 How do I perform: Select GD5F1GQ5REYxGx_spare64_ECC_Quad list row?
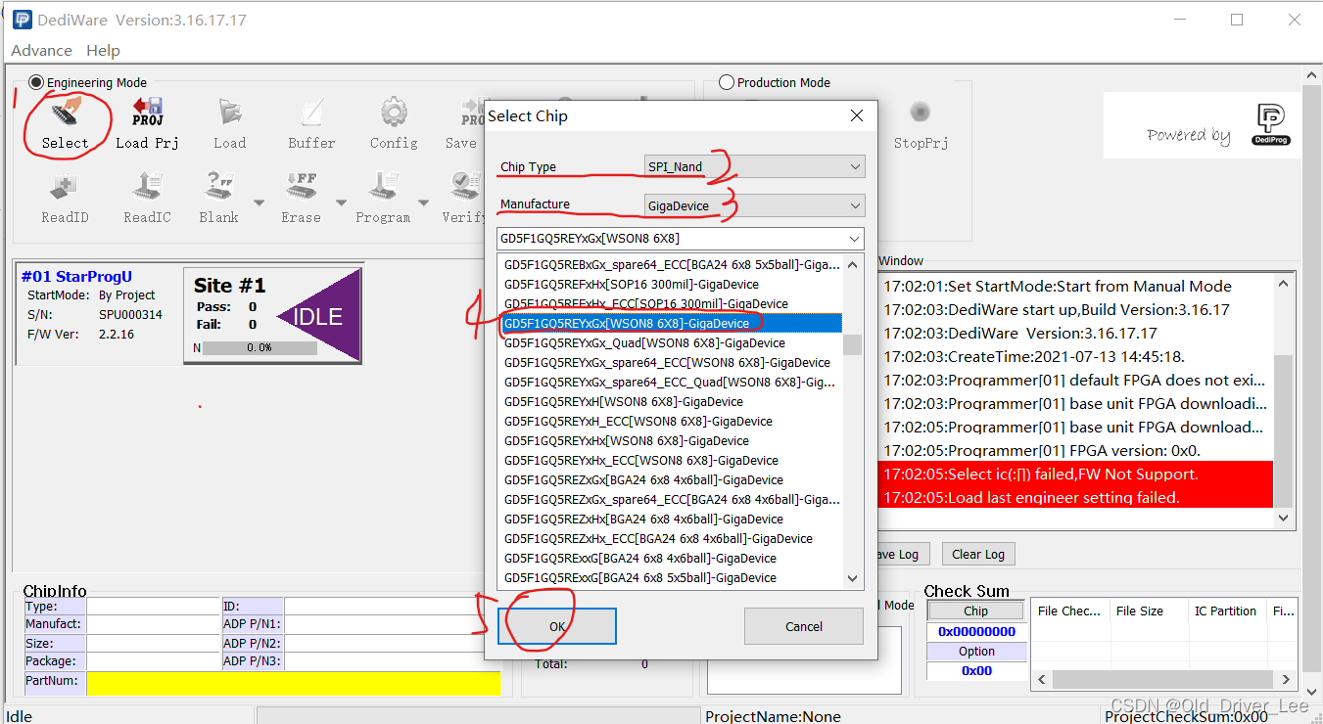coord(671,382)
